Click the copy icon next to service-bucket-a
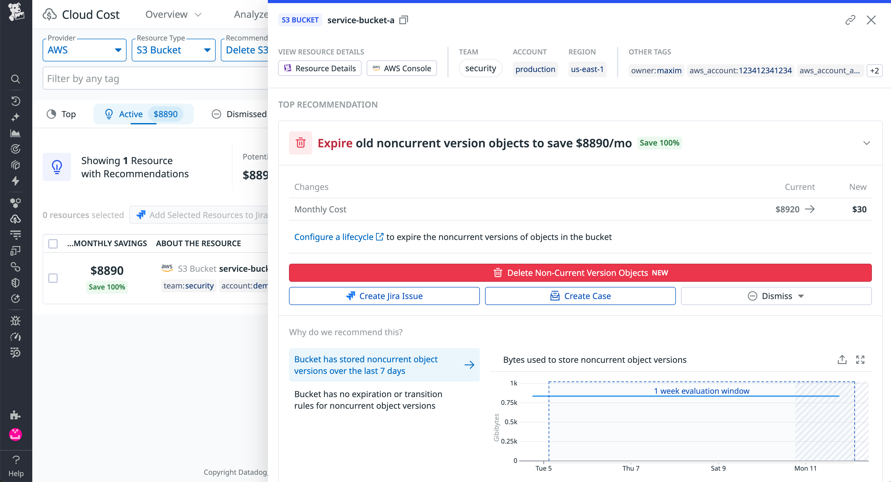The width and height of the screenshot is (891, 482). 403,20
